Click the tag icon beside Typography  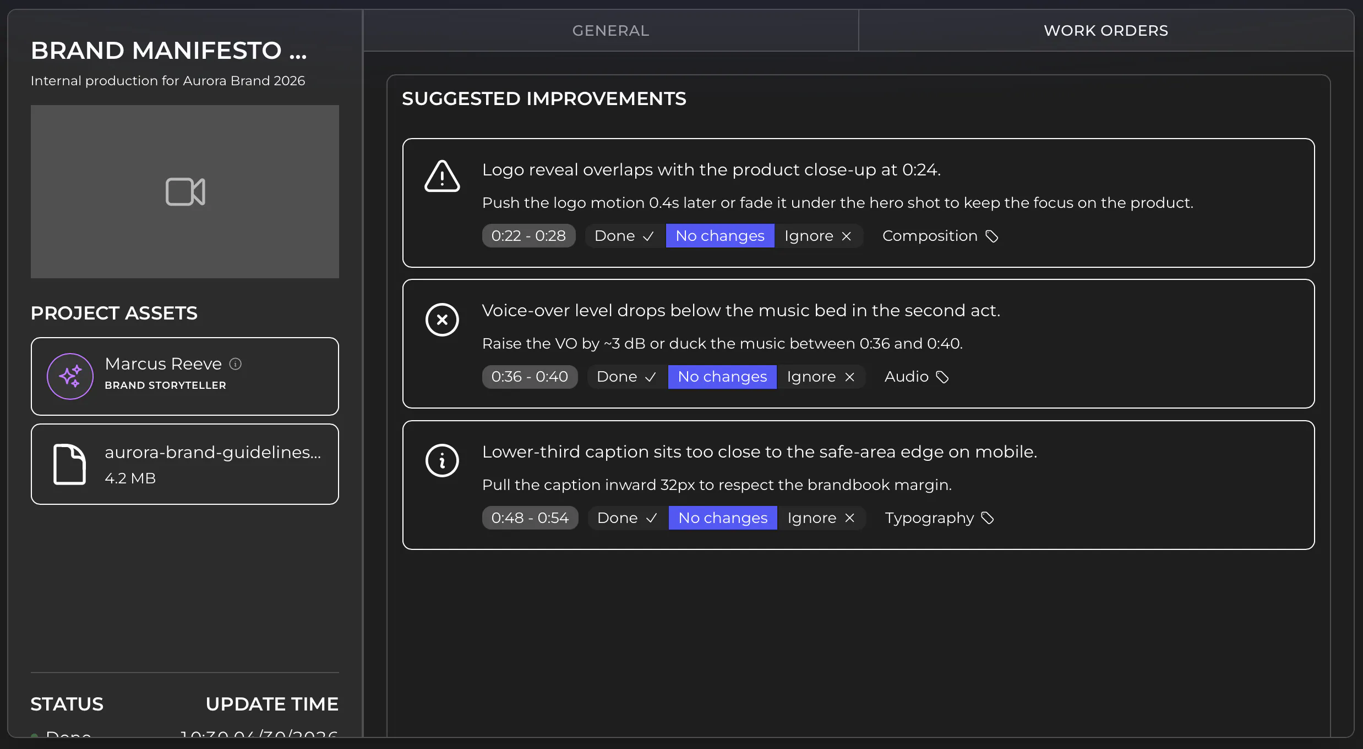pyautogui.click(x=988, y=518)
